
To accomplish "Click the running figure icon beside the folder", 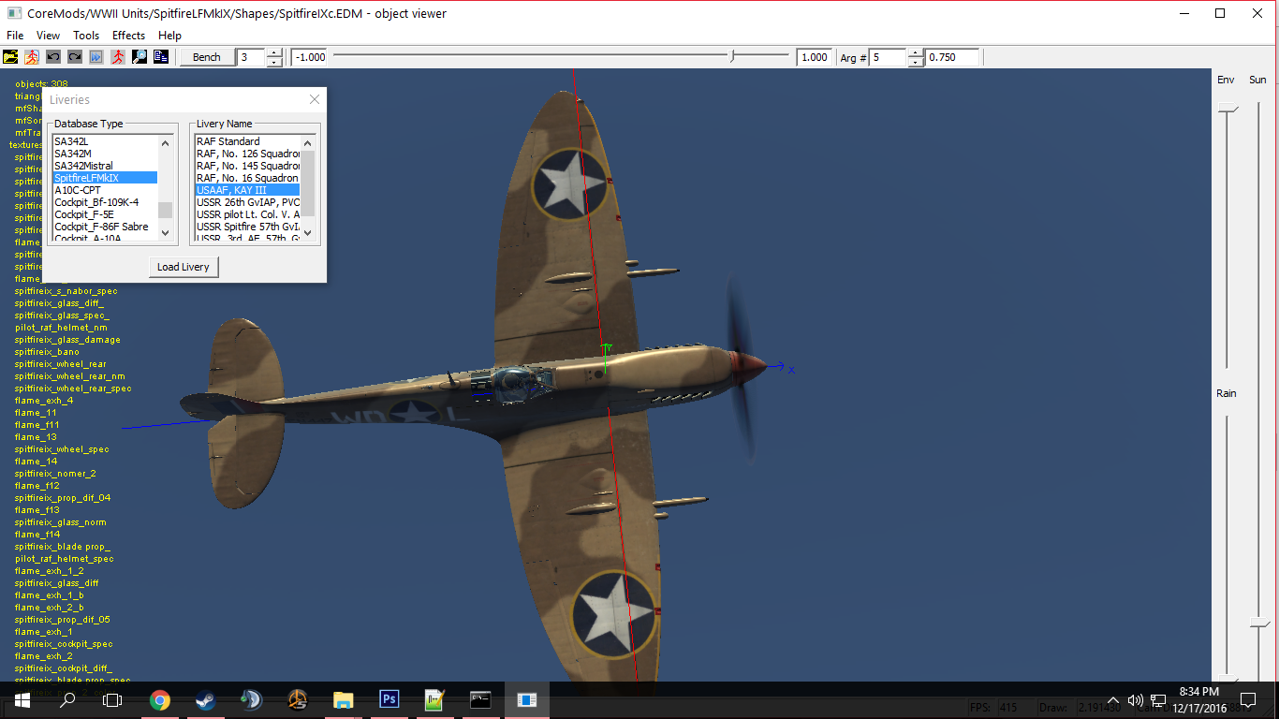I will click(32, 57).
